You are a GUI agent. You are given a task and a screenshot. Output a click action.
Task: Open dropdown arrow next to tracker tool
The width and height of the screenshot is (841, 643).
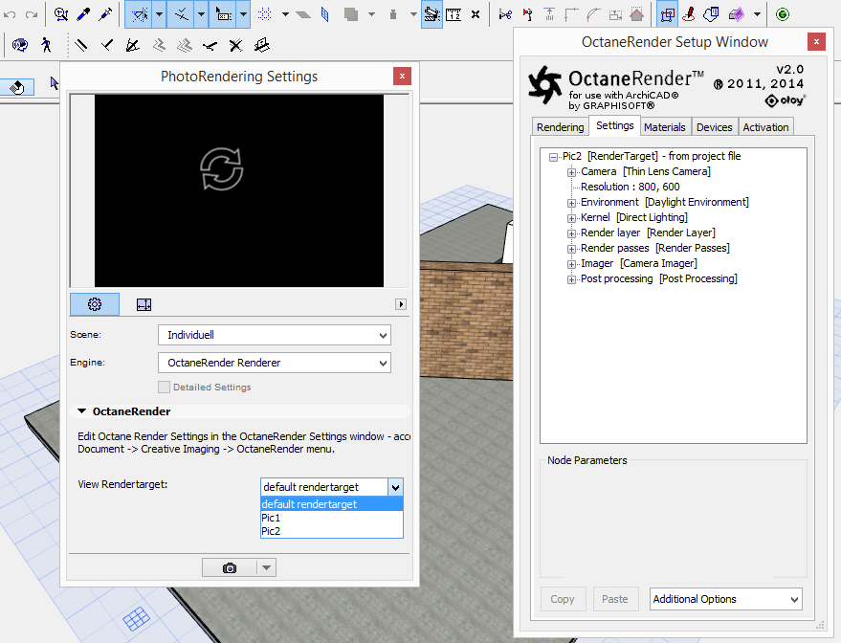[x=243, y=14]
